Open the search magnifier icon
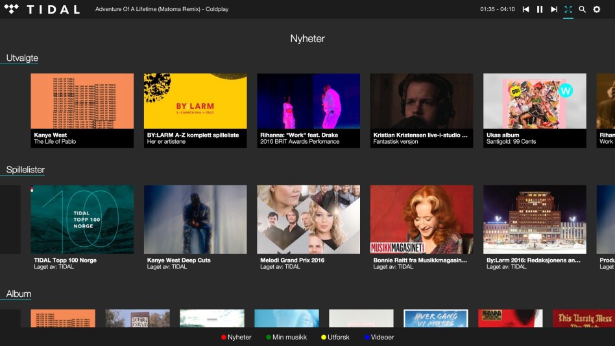This screenshot has height=346, width=615. coord(583,9)
